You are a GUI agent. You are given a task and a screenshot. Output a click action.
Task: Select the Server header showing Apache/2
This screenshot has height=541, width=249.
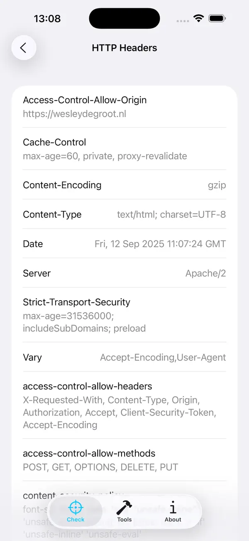point(124,273)
